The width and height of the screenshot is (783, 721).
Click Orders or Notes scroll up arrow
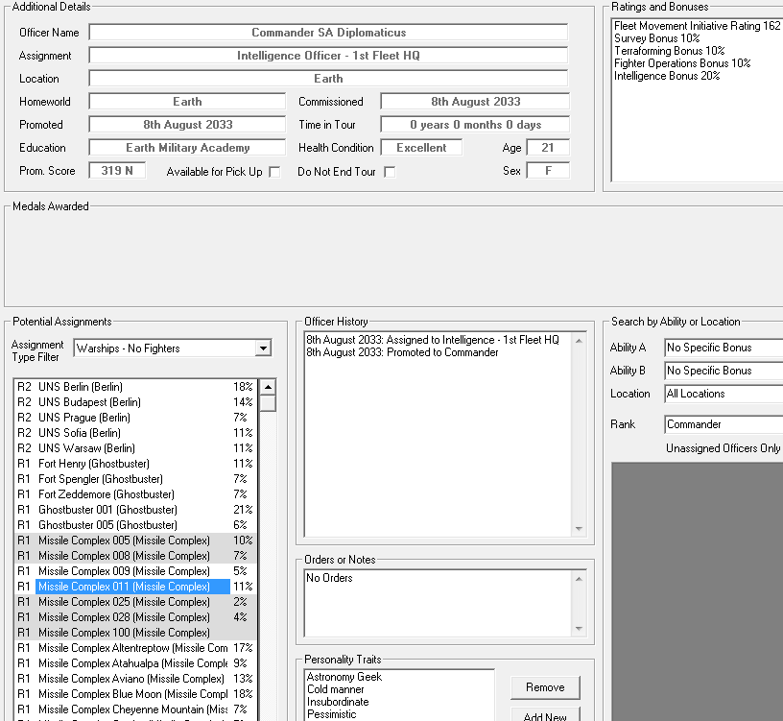pos(579,579)
